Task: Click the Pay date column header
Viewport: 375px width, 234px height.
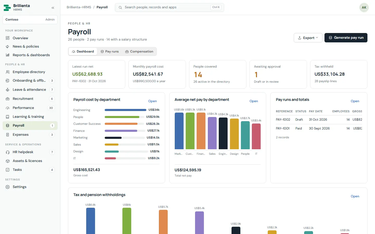Action: tap(316, 111)
